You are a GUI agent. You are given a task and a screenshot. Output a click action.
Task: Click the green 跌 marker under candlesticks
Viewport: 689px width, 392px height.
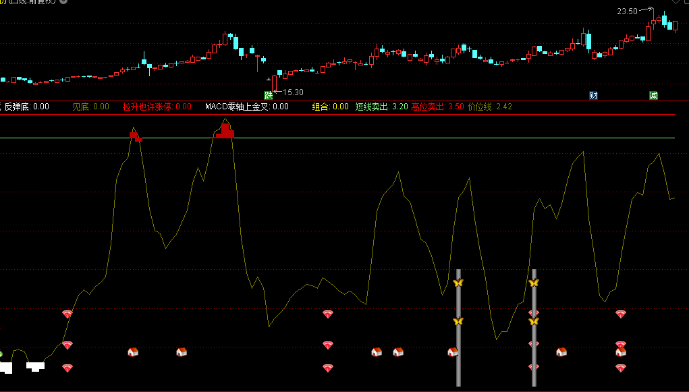[268, 95]
